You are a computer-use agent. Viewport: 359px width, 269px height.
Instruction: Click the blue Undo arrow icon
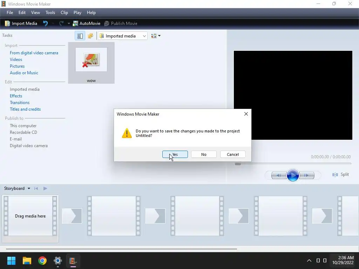click(45, 23)
